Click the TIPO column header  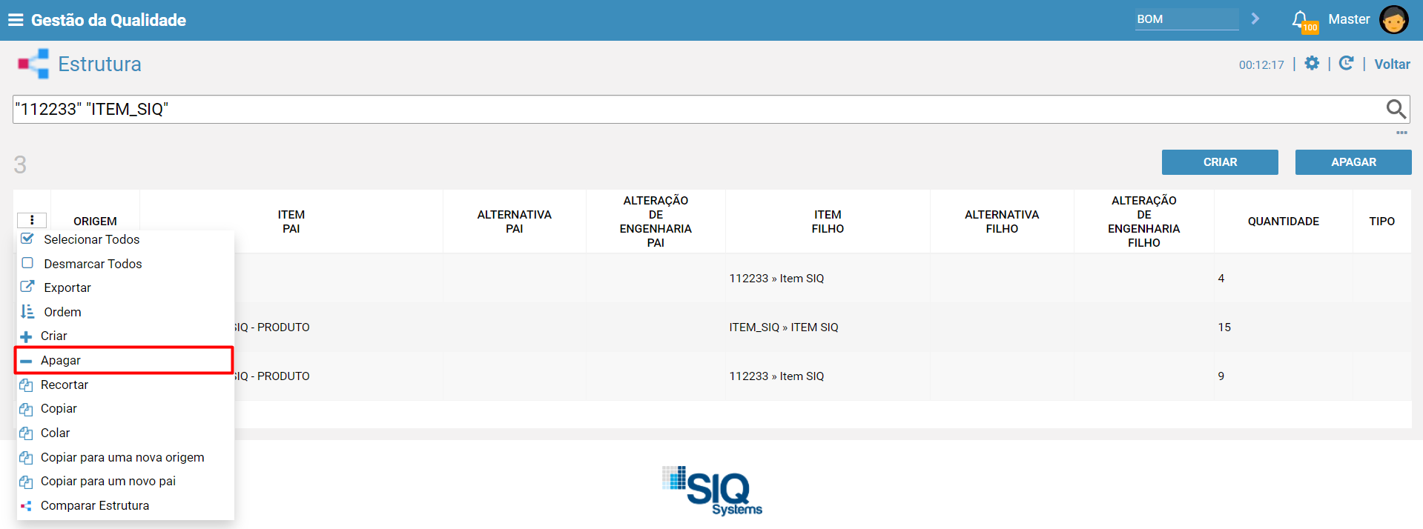coord(1381,221)
